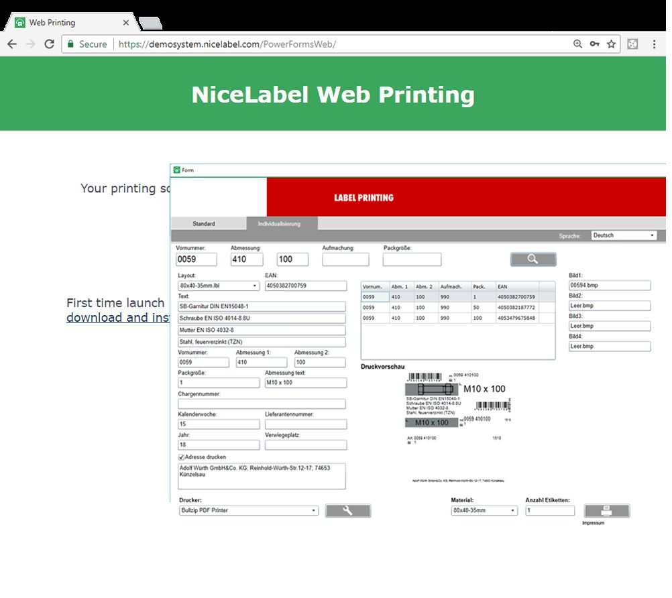
Task: Select the Web Printing browser tab
Action: click(x=70, y=23)
